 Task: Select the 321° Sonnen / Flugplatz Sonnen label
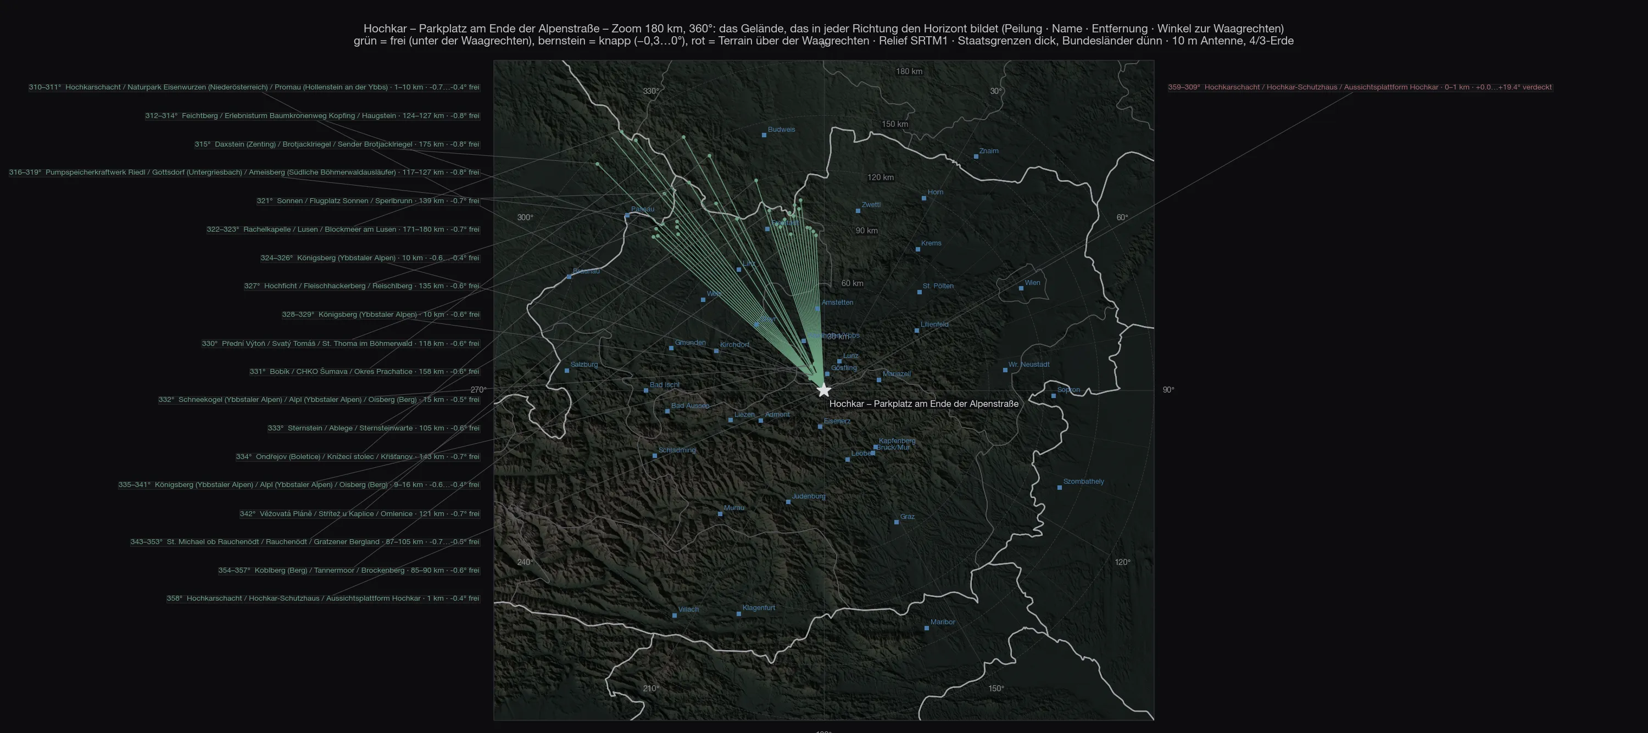click(x=368, y=201)
